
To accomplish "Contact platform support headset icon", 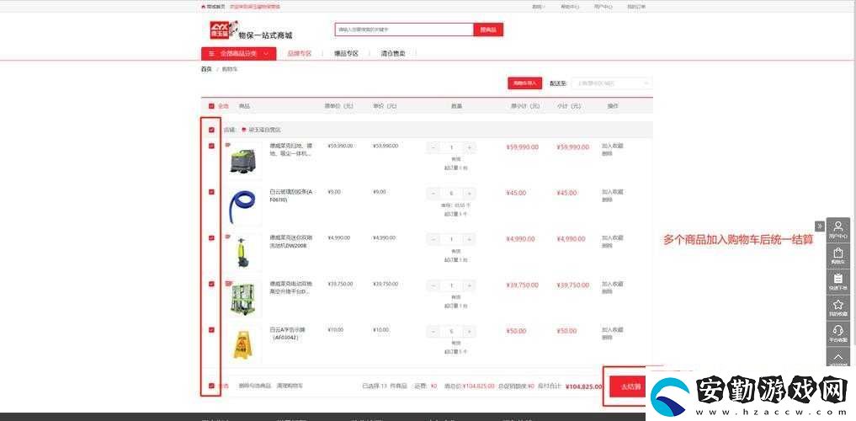I will (x=838, y=333).
